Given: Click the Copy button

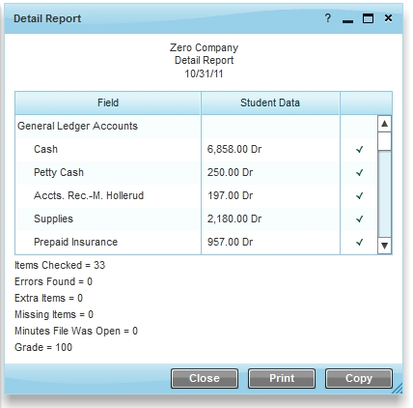Looking at the screenshot, I should pyautogui.click(x=359, y=378).
